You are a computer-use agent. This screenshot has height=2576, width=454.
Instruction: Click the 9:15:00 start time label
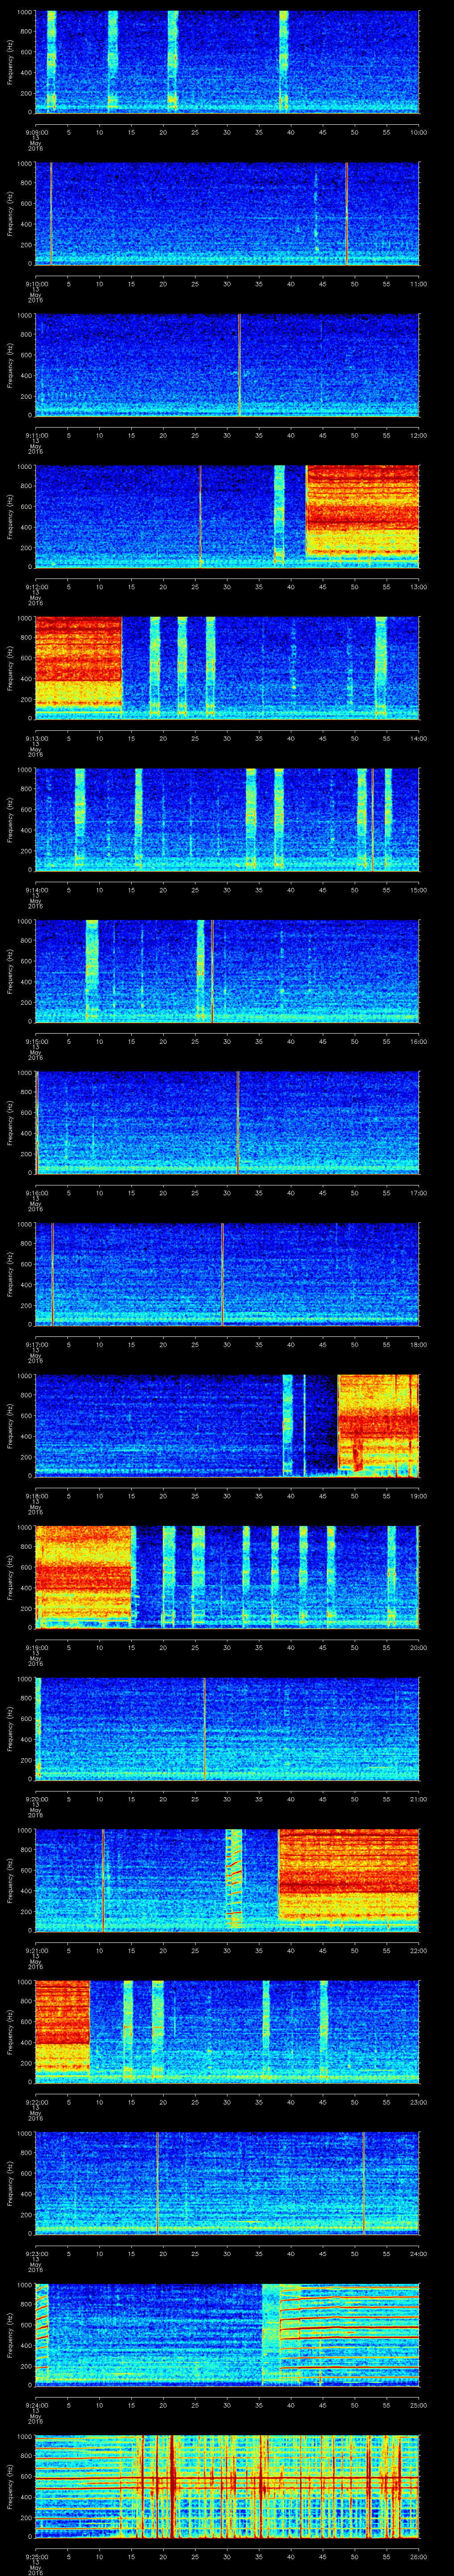pos(36,1041)
